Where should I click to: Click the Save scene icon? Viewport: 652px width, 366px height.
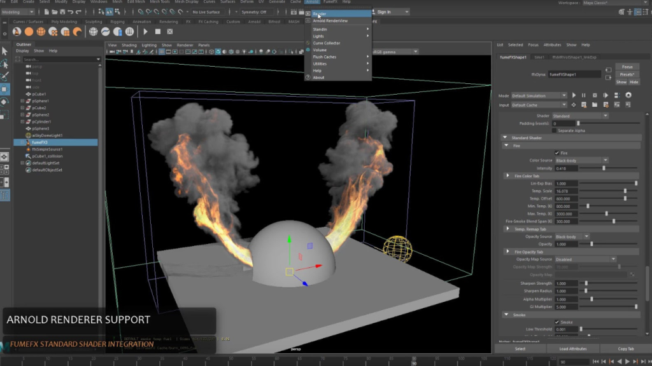tap(62, 11)
